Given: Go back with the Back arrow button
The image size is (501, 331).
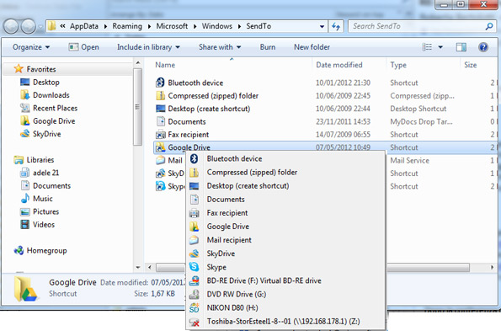Looking at the screenshot, I should pyautogui.click(x=11, y=26).
